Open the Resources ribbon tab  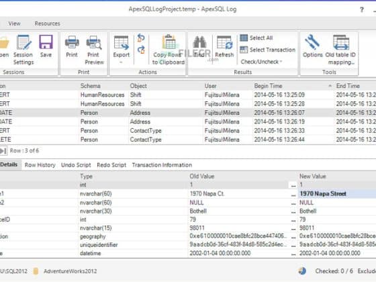click(47, 23)
